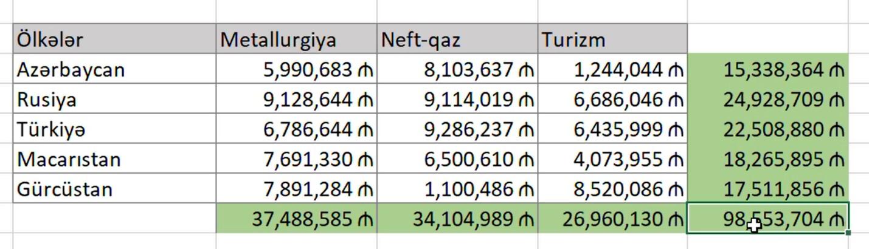The image size is (869, 249).
Task: Select cell with value 9,114,019
Action: click(x=457, y=99)
